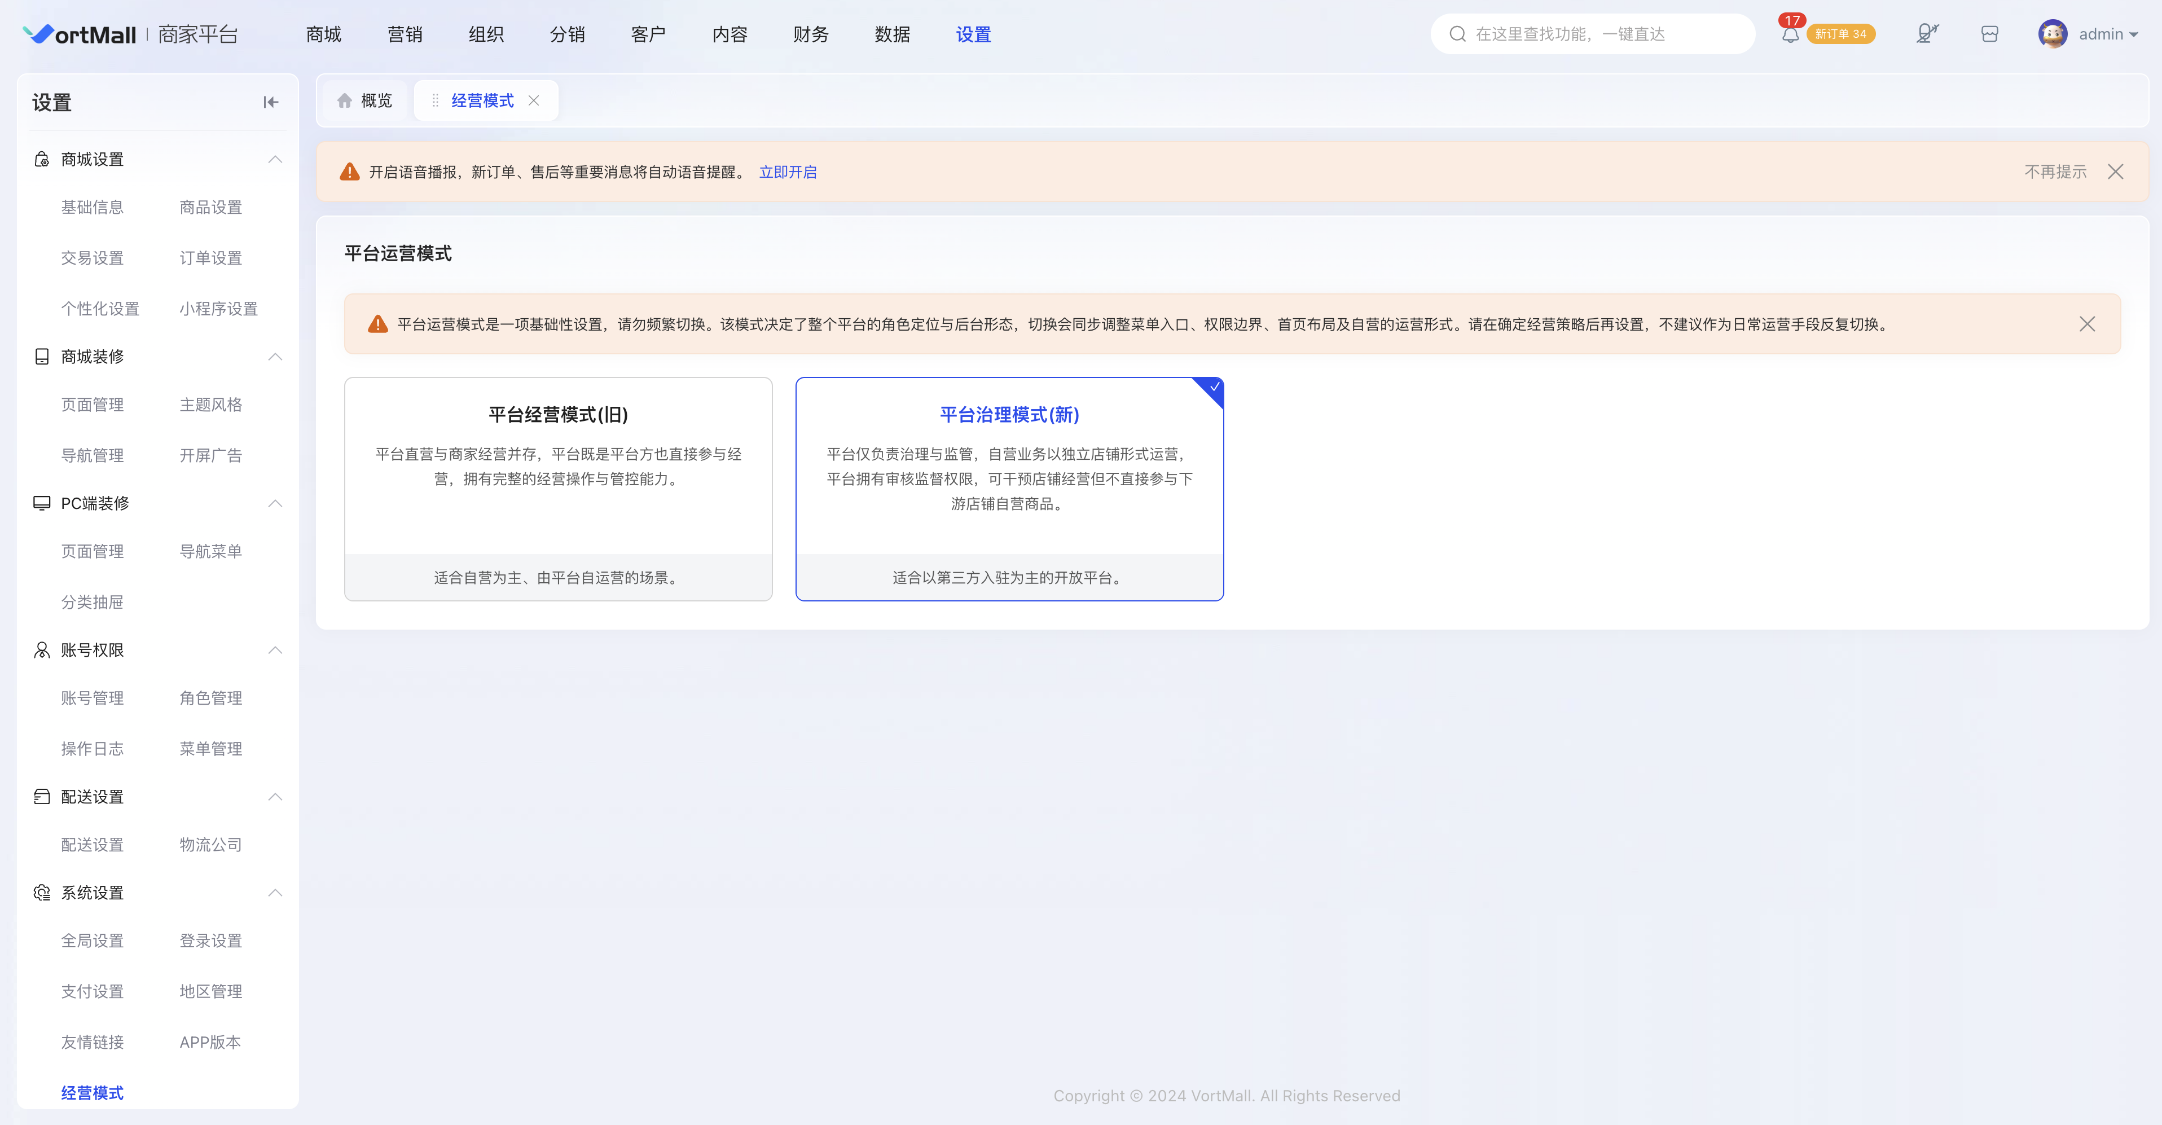Close the platform mode warning alert
The image size is (2162, 1125).
(x=2088, y=324)
